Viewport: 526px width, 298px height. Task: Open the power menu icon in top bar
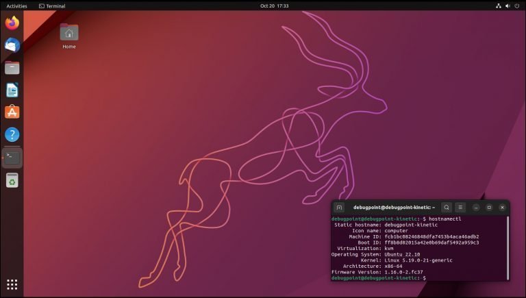point(517,5)
